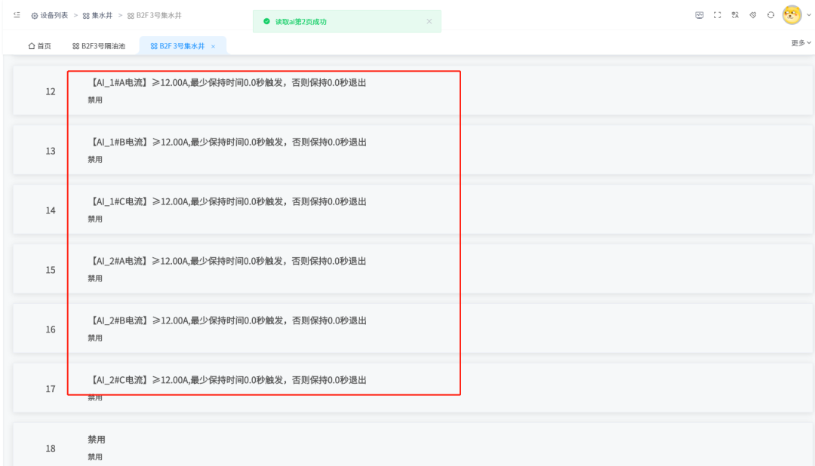Refresh the current page
Viewport: 815px width, 466px height.
point(770,14)
